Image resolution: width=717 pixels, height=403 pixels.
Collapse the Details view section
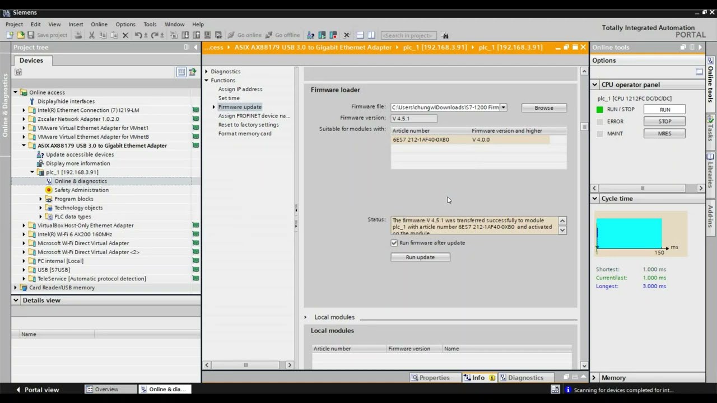click(16, 301)
